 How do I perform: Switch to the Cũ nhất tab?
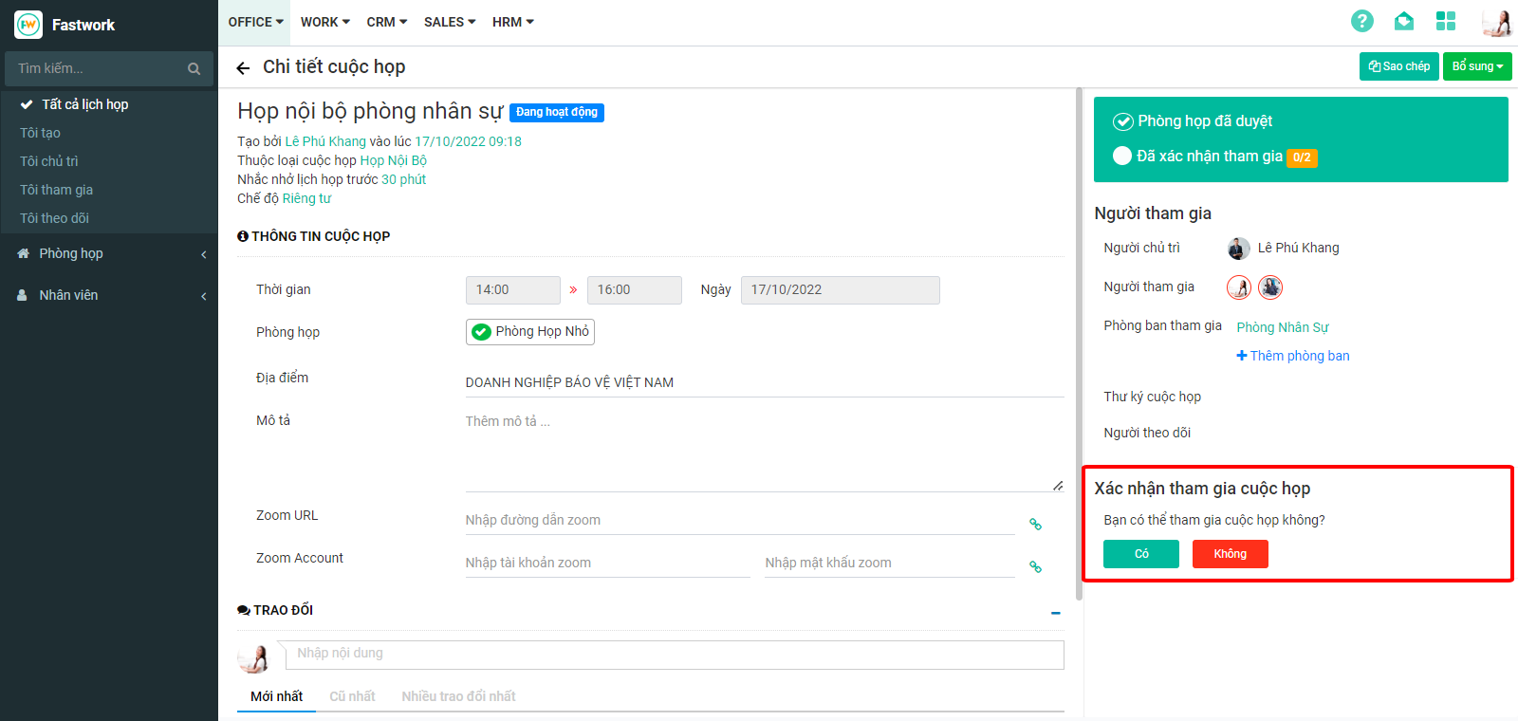point(352,696)
